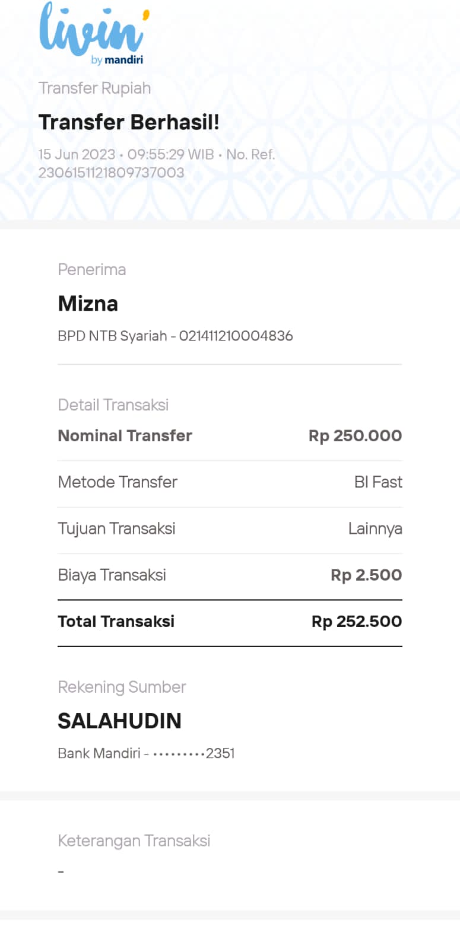
Task: Select the reference number 2306151121809737003
Action: tap(111, 173)
